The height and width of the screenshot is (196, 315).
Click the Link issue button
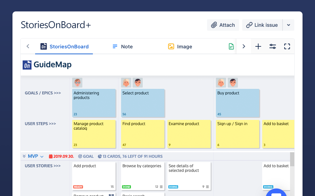click(262, 25)
